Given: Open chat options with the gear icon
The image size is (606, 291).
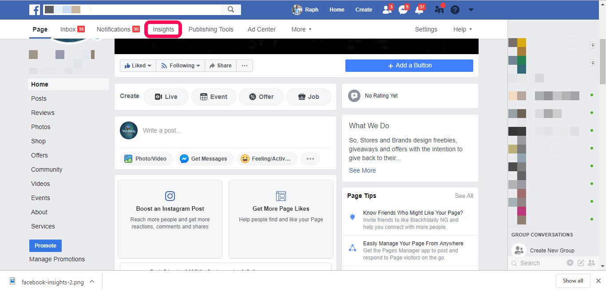Looking at the screenshot, I should [570, 263].
